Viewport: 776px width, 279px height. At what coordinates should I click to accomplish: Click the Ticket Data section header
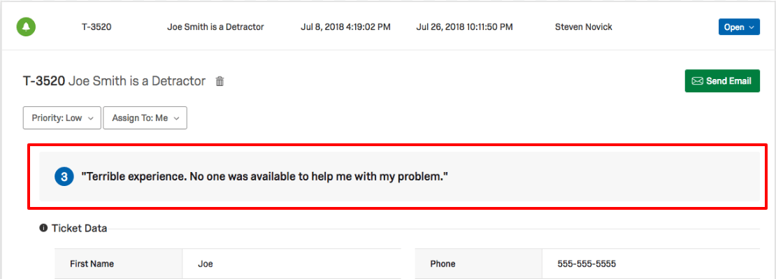point(79,228)
